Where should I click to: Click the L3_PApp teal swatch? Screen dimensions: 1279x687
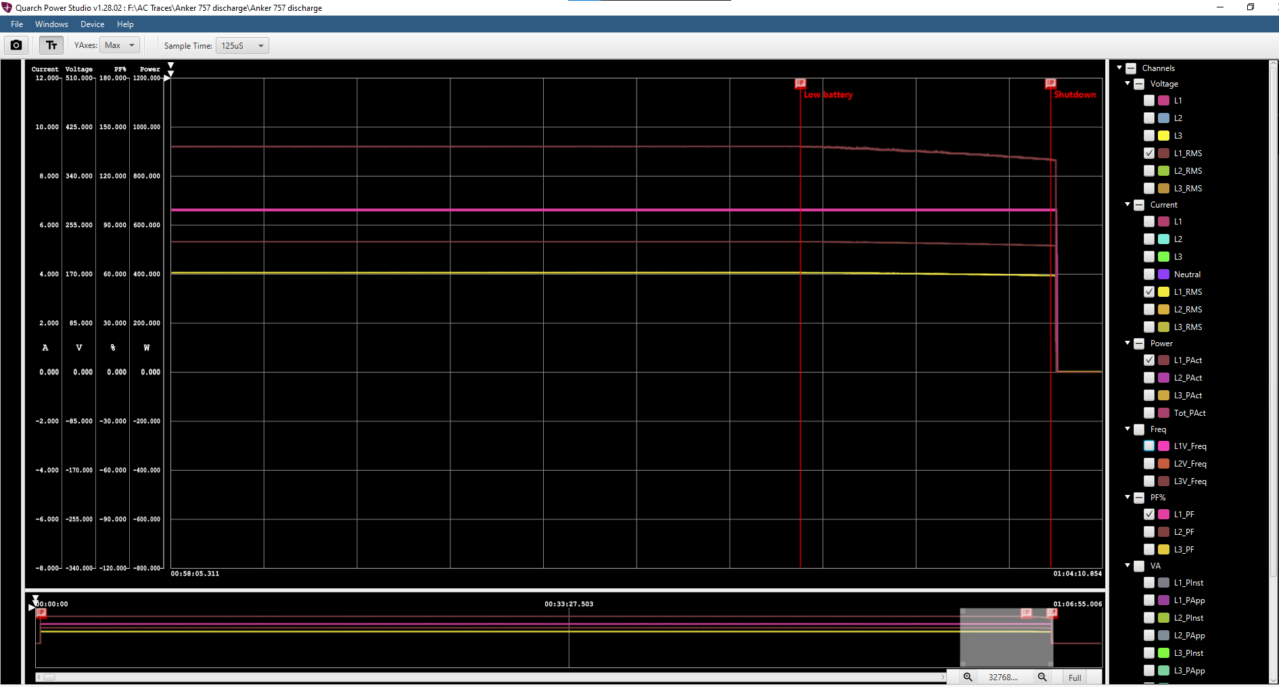[1163, 670]
